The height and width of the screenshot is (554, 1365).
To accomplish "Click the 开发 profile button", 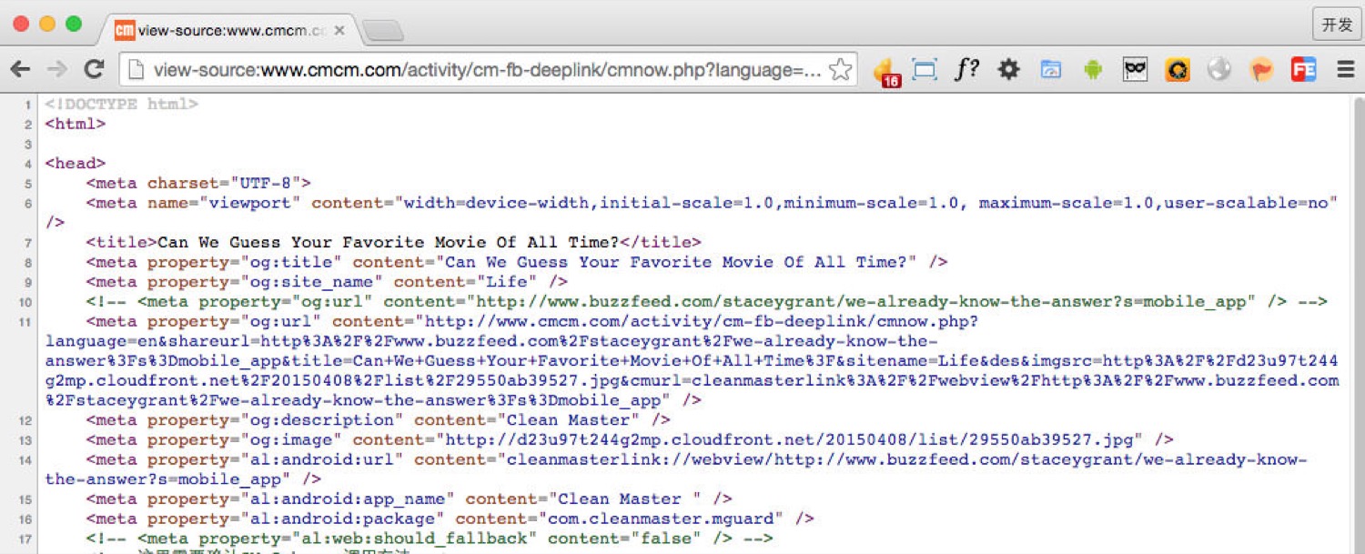I will (1336, 25).
